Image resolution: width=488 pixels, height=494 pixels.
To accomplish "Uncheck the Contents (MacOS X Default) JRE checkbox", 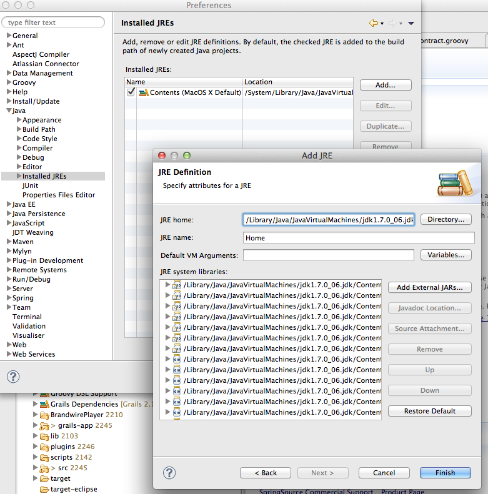I will coord(131,92).
